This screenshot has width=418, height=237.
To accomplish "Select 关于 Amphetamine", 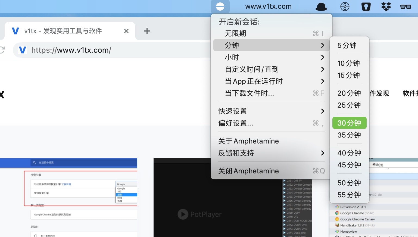I will coord(272,141).
